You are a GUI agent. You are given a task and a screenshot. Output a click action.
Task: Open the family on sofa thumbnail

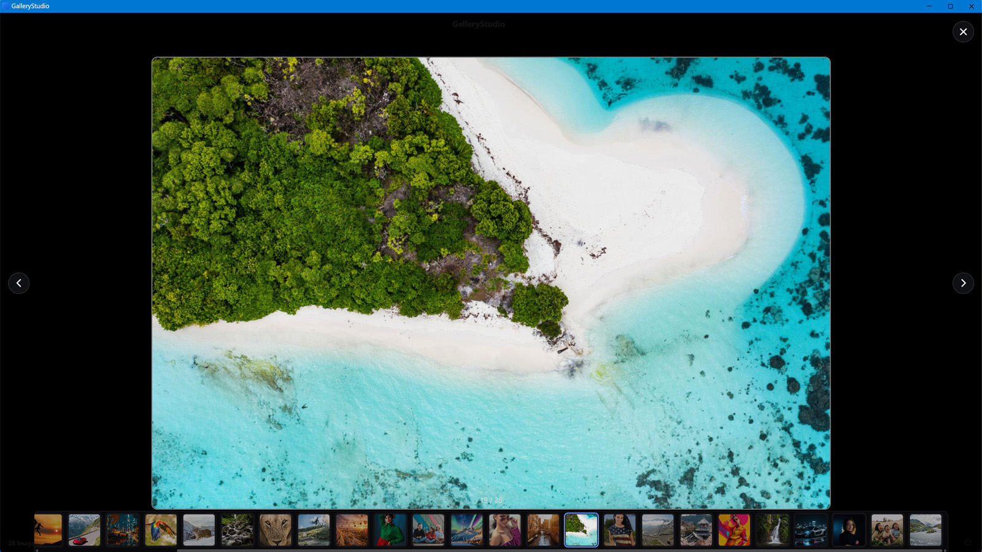pyautogui.click(x=428, y=530)
